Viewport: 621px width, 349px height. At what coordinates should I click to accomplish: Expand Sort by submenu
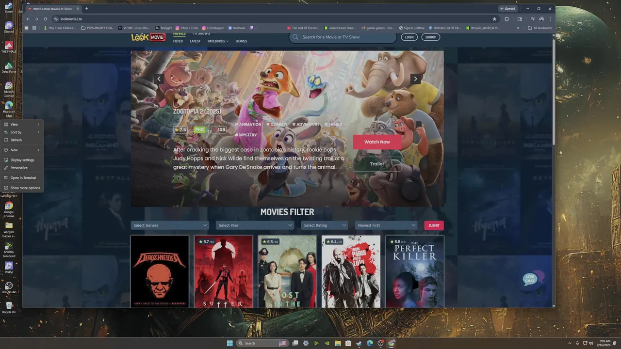tap(22, 132)
